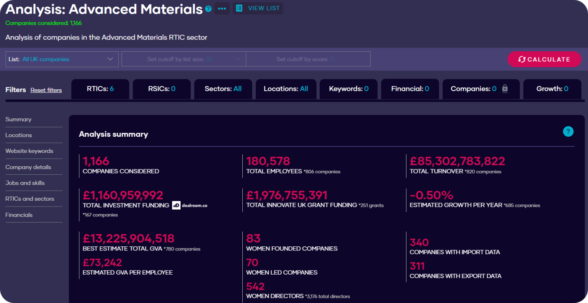Open the RTICs: 6 filter tab
This screenshot has height=303, width=588.
point(100,88)
